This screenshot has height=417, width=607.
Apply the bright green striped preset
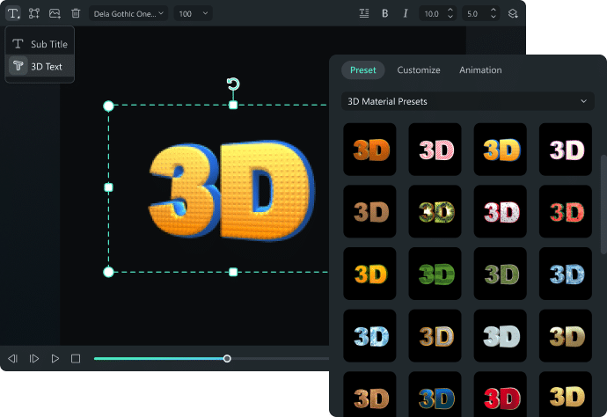[x=435, y=274]
